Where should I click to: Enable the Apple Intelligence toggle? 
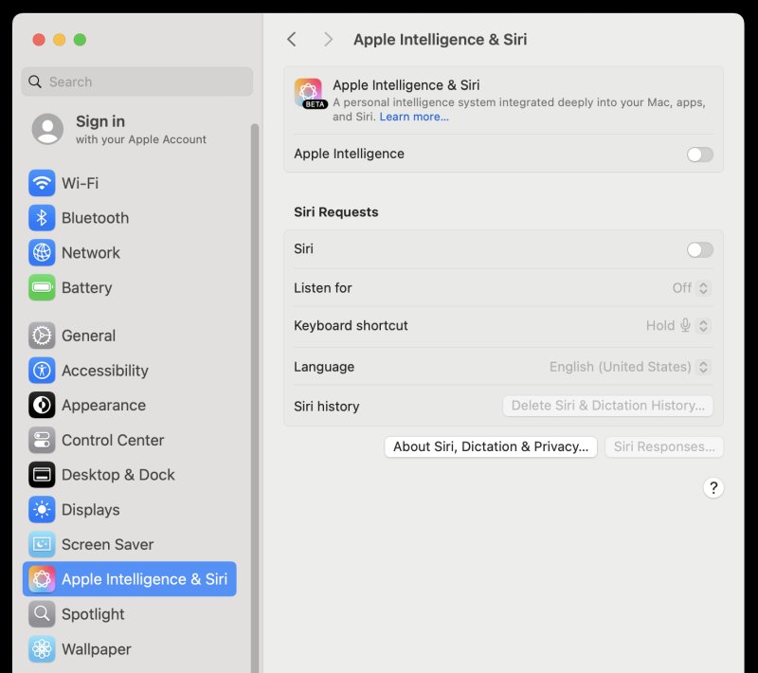pyautogui.click(x=699, y=155)
